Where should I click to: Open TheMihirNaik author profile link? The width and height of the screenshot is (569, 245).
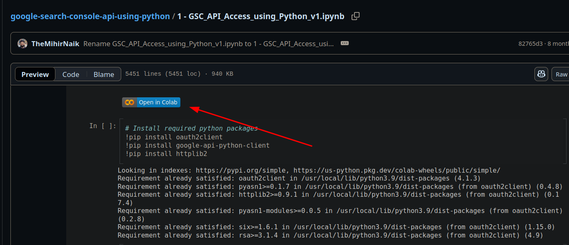[x=55, y=44]
